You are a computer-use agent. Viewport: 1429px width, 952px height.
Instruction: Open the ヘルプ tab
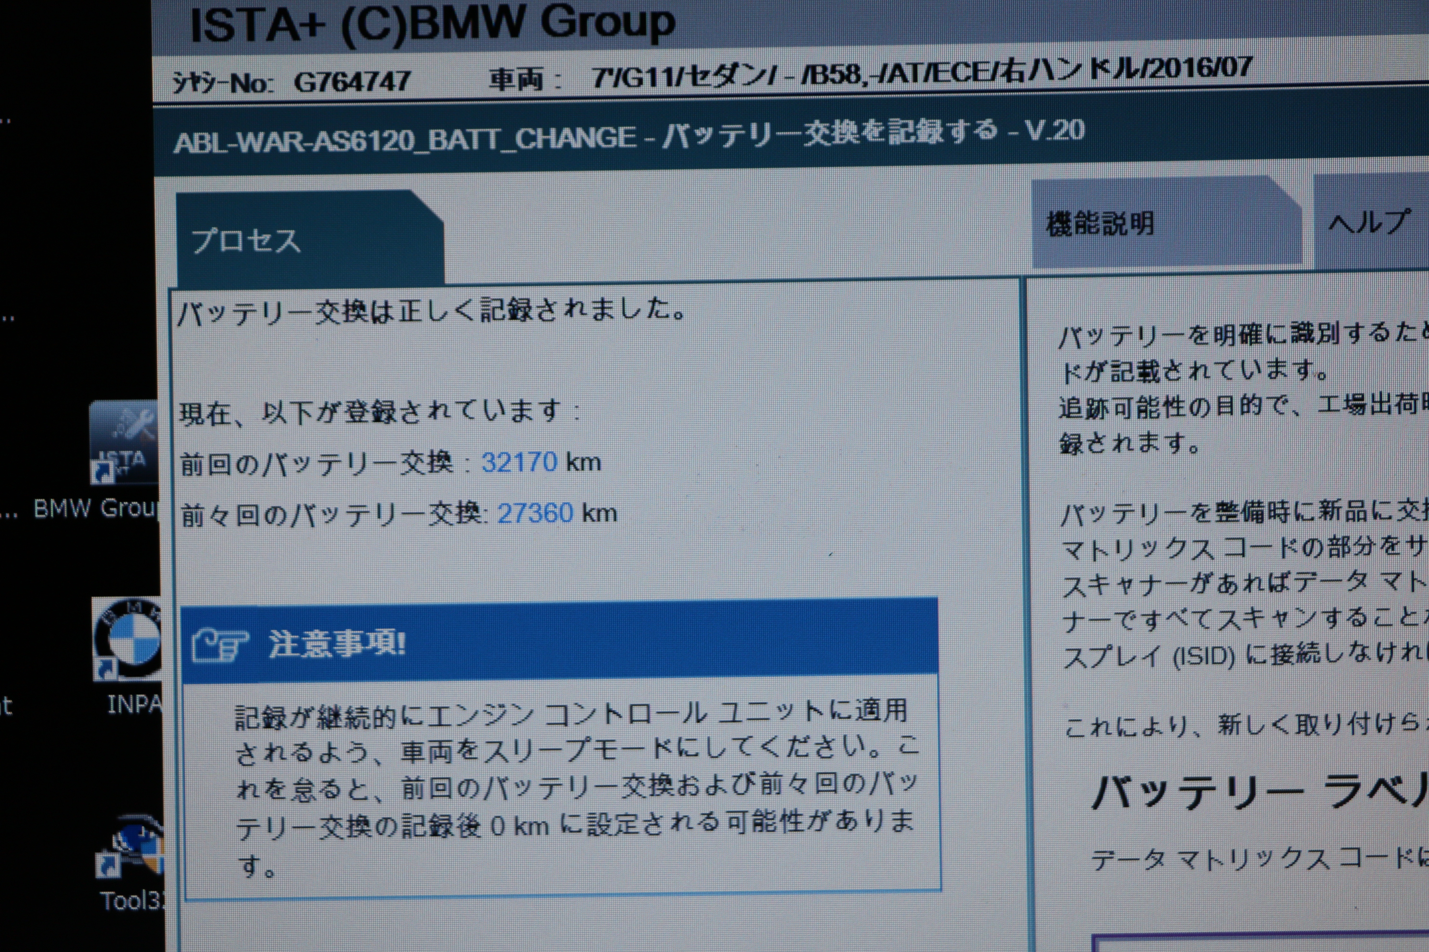pos(1371,221)
